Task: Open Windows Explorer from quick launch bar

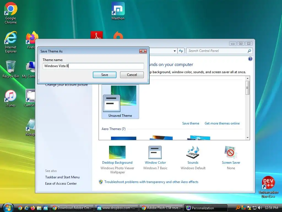Action: point(39,208)
